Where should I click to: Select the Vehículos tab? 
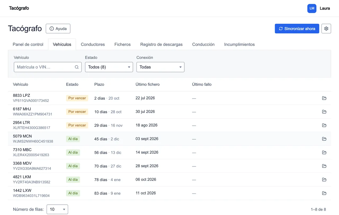[62, 45]
